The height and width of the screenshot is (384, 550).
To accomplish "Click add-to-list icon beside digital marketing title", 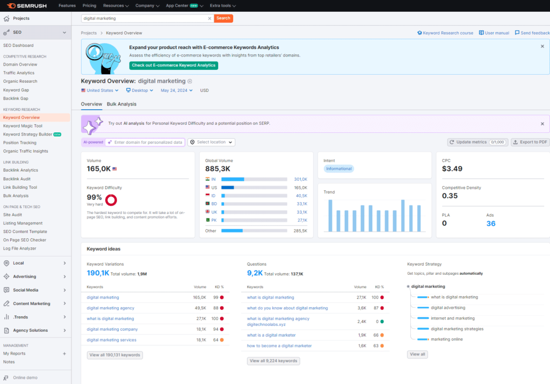I will point(190,81).
